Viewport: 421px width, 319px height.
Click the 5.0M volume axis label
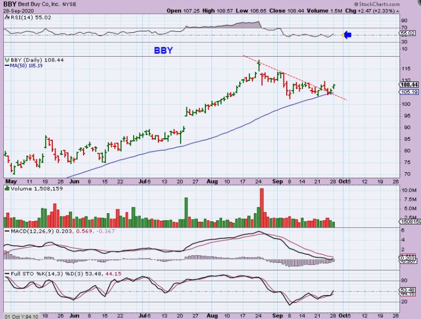pyautogui.click(x=410, y=208)
